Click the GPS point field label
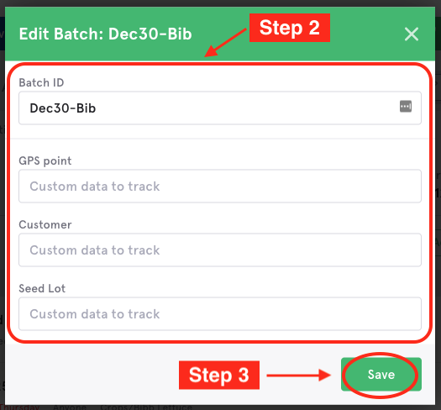Image resolution: width=441 pixels, height=410 pixels. pyautogui.click(x=45, y=161)
